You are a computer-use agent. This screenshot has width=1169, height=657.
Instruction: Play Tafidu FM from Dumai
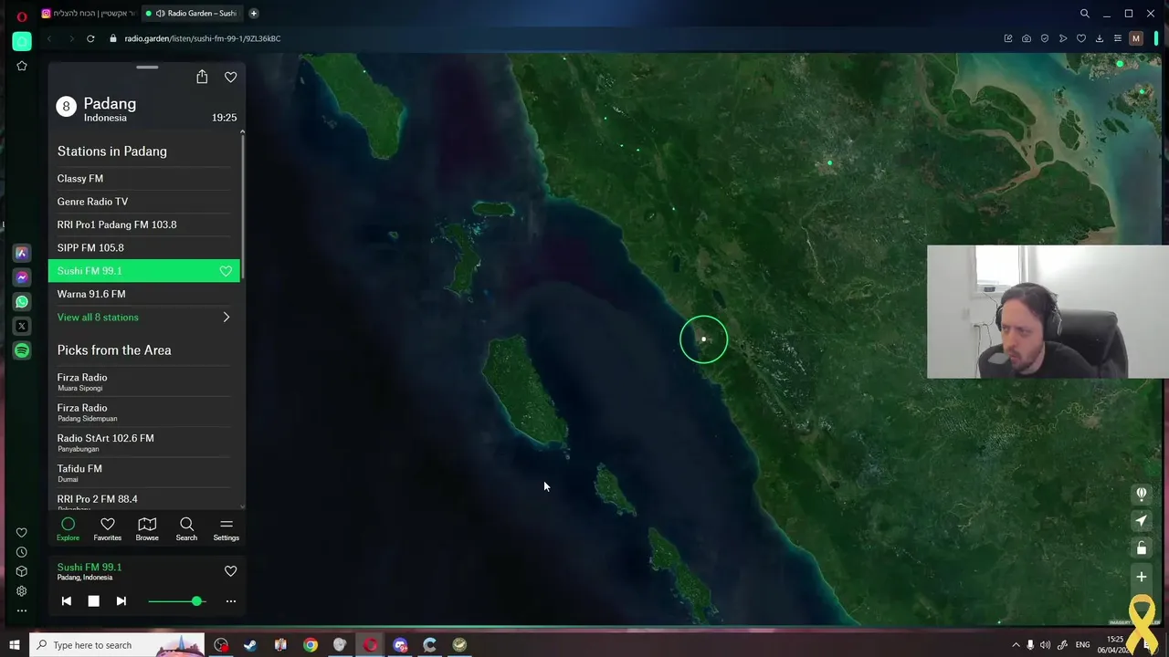[x=144, y=472]
